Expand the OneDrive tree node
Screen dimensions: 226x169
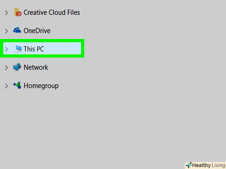pyautogui.click(x=6, y=31)
